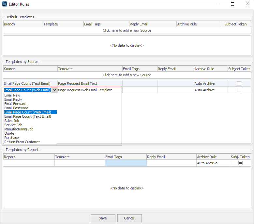The image size is (254, 224).
Task: Add new source in Default Templates grid
Action: (x=127, y=30)
